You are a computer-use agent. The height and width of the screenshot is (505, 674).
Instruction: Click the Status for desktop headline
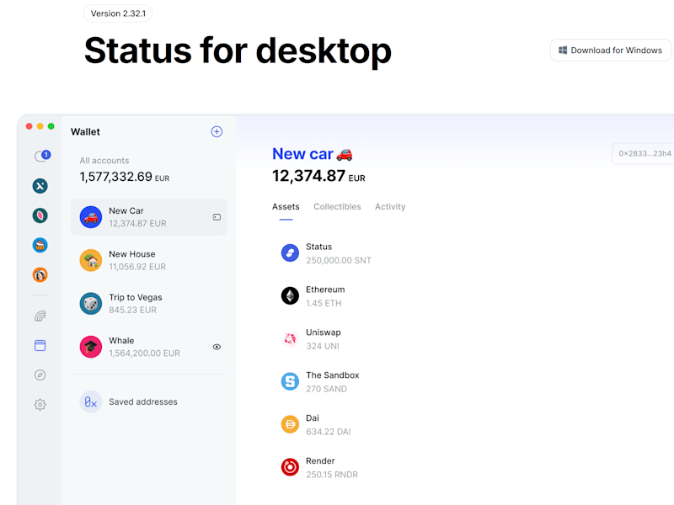coord(238,51)
